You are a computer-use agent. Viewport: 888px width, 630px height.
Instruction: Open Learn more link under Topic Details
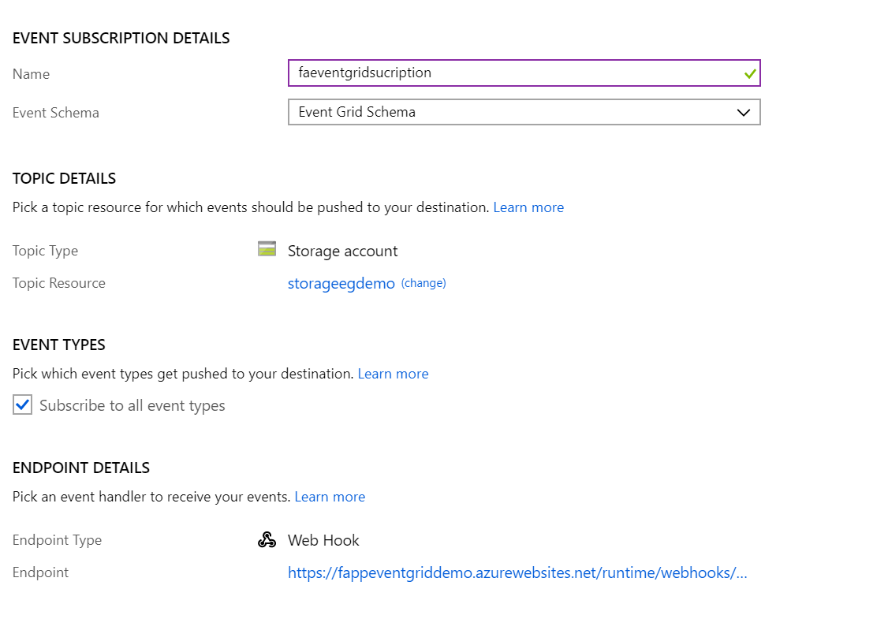click(x=528, y=207)
